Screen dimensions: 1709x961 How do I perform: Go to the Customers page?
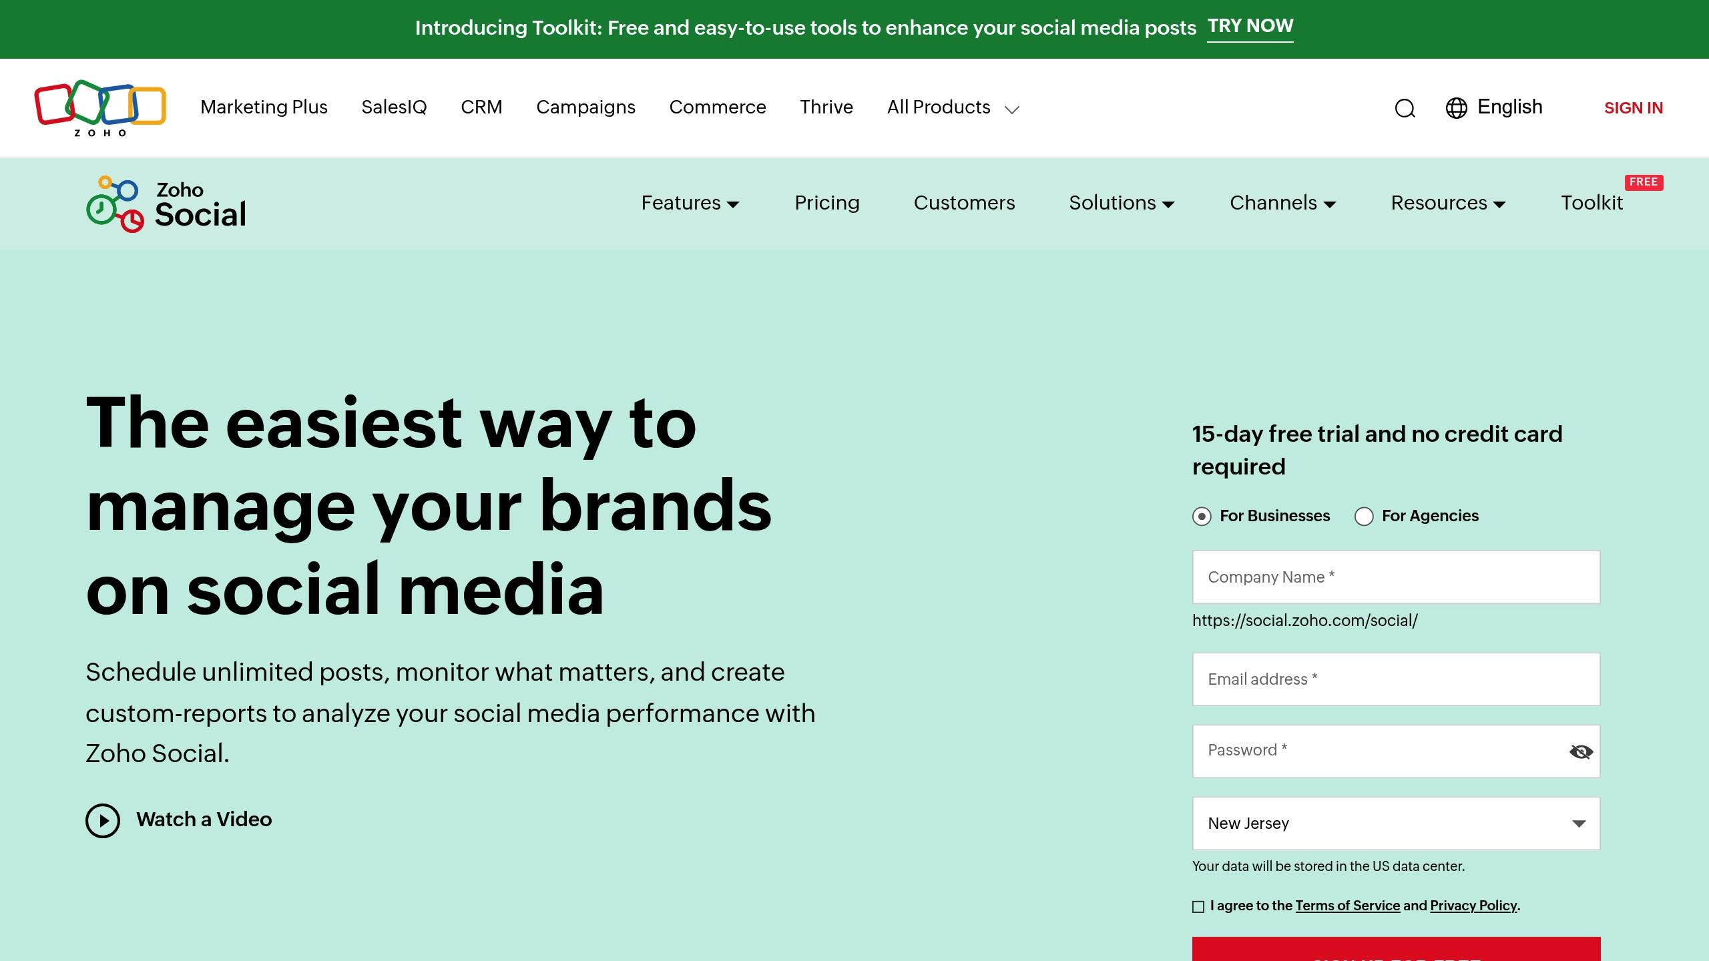pyautogui.click(x=964, y=203)
